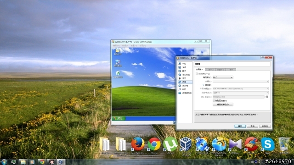Open General category in settings sidebar
Image resolution: width=294 pixels, height=165 pixels.
point(185,64)
